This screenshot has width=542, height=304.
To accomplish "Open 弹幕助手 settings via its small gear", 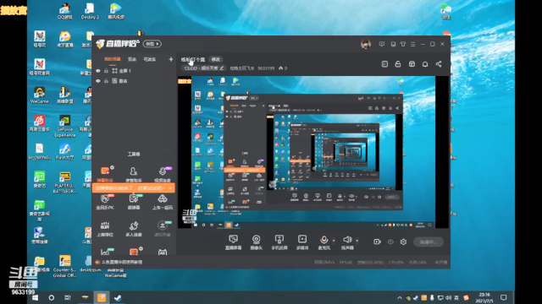I will (x=112, y=168).
